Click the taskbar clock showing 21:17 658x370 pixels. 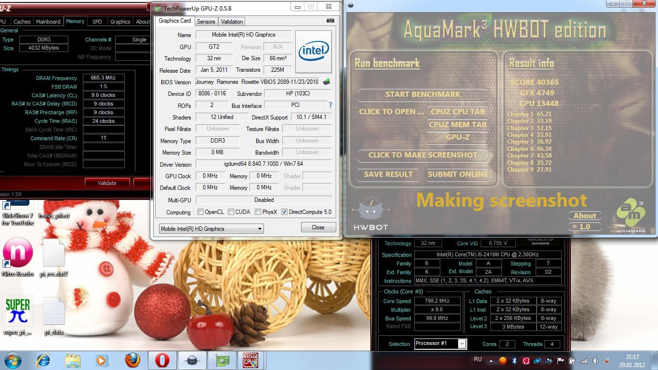pyautogui.click(x=632, y=361)
